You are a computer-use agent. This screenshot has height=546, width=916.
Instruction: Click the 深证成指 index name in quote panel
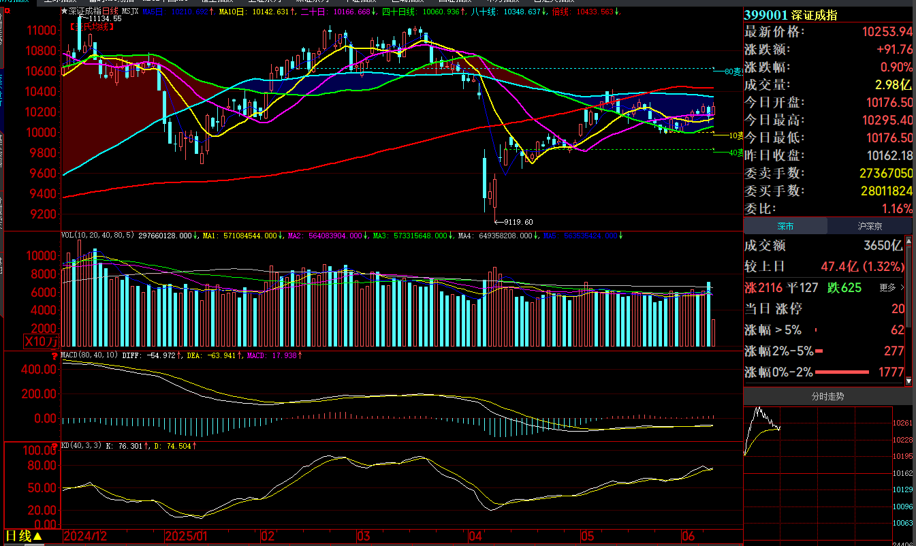815,15
